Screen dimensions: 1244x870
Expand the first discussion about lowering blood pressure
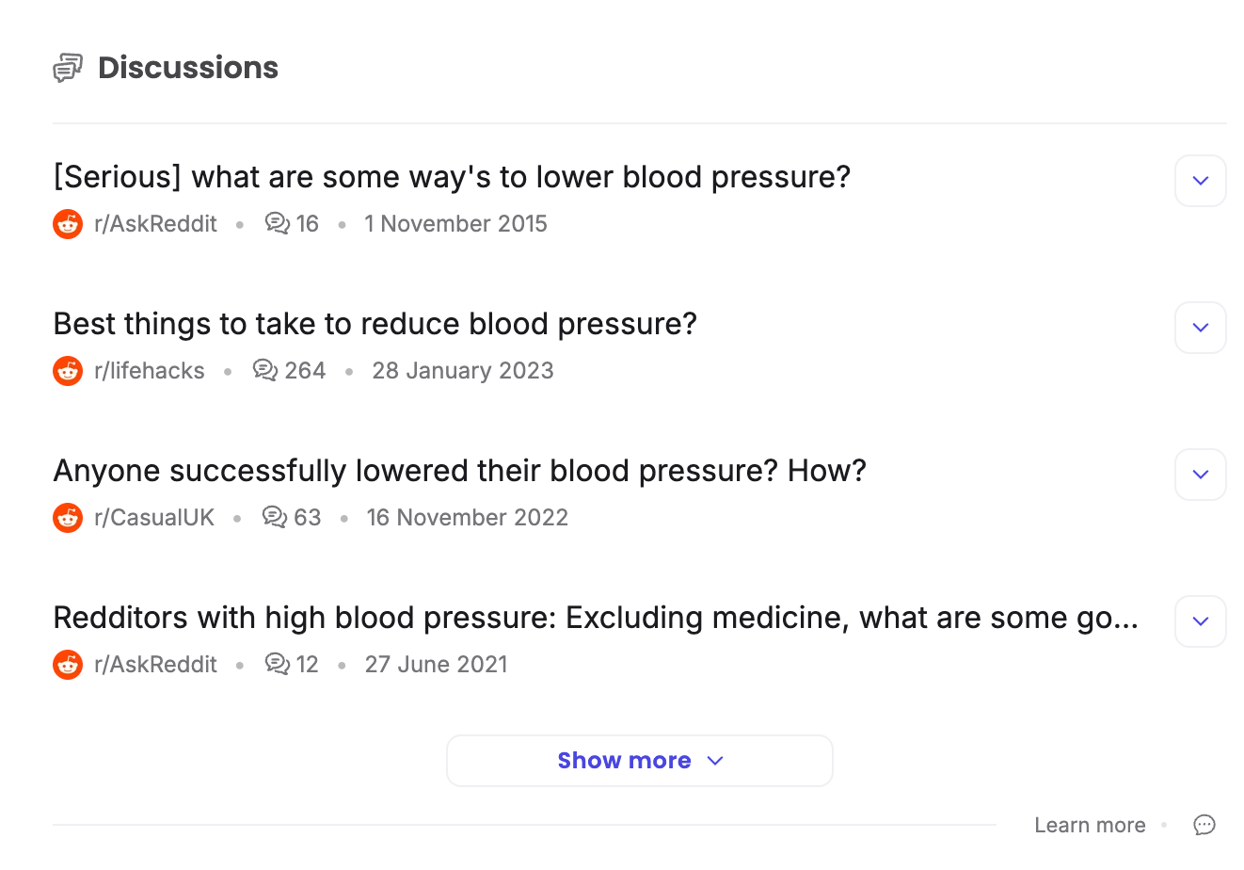click(x=1200, y=181)
